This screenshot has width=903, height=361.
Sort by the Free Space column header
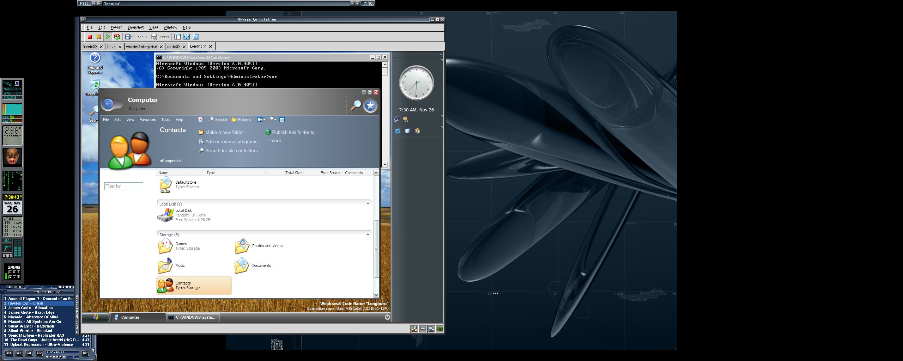(330, 173)
